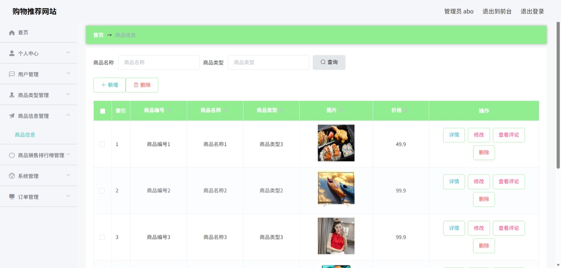Click 删除 in the 商品名称3 row
The image size is (561, 268).
tap(484, 246)
